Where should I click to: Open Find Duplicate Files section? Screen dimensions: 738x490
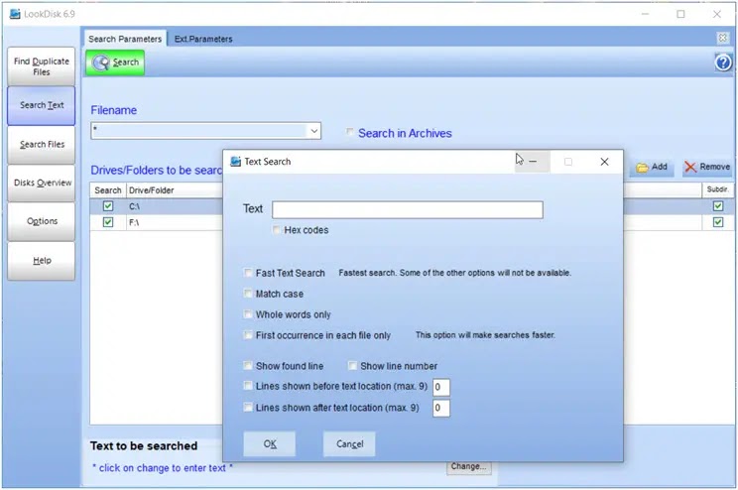point(42,66)
